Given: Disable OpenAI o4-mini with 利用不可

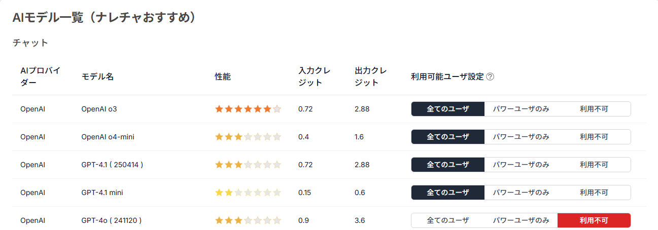Looking at the screenshot, I should tap(594, 137).
